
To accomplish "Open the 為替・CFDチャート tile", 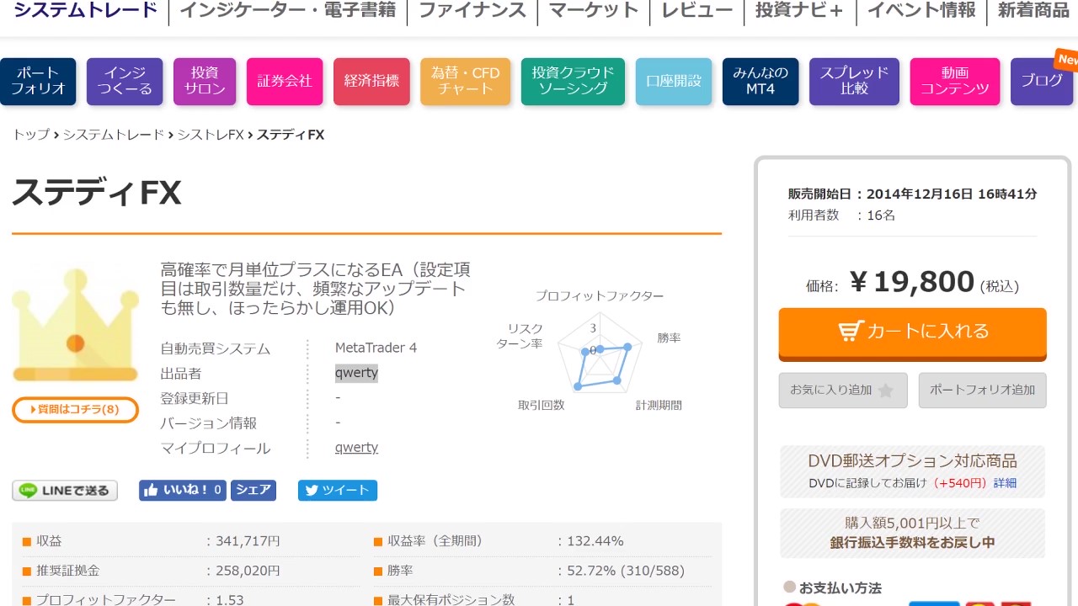I will [x=465, y=82].
